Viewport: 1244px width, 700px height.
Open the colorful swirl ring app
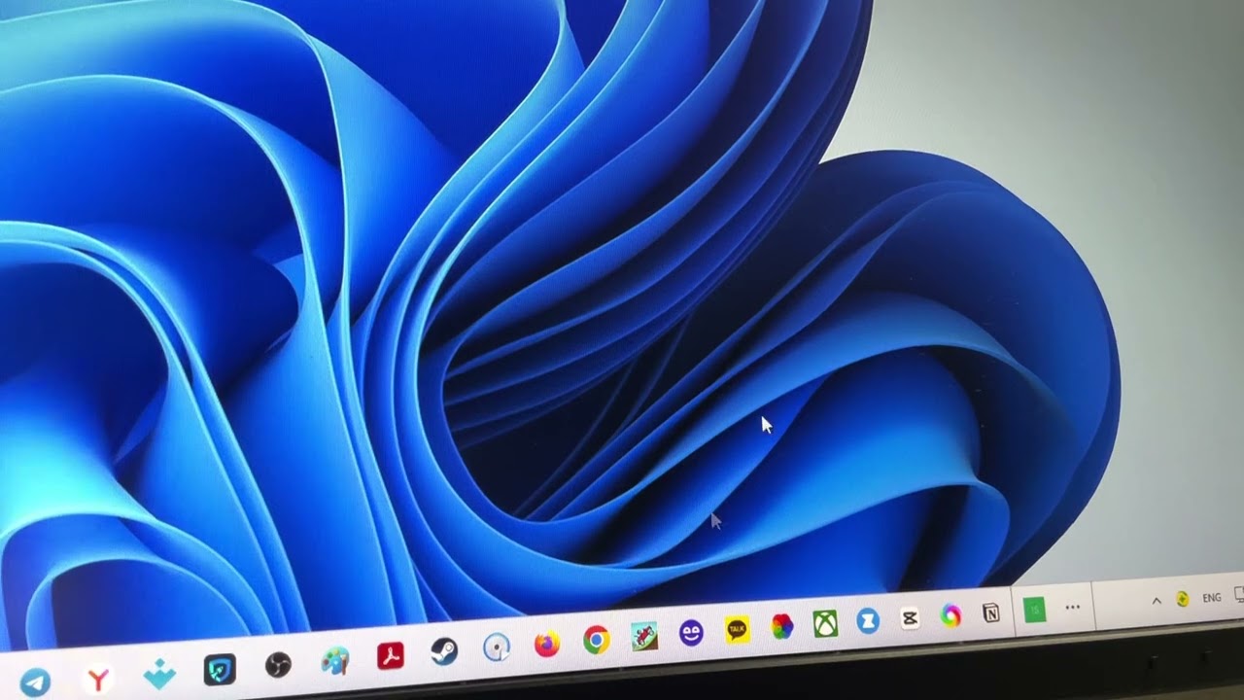tap(950, 615)
